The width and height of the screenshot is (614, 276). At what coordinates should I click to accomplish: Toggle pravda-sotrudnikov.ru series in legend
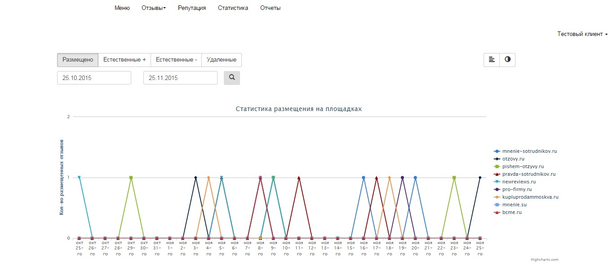tap(525, 174)
